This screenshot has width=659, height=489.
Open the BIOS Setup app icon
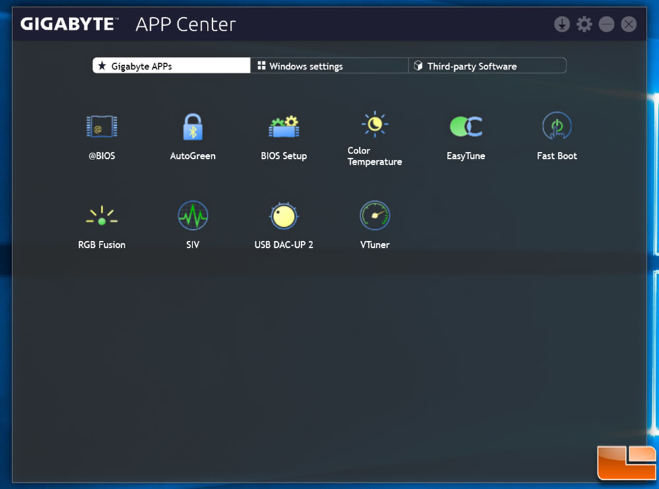pyautogui.click(x=284, y=127)
